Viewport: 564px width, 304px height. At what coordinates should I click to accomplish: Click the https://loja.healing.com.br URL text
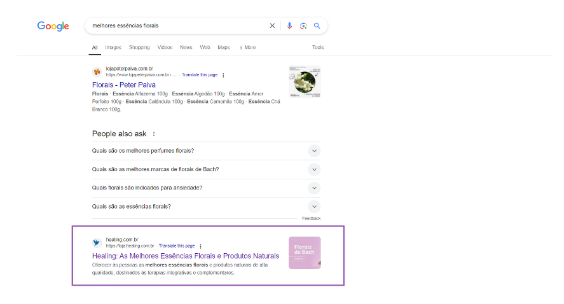click(x=130, y=246)
